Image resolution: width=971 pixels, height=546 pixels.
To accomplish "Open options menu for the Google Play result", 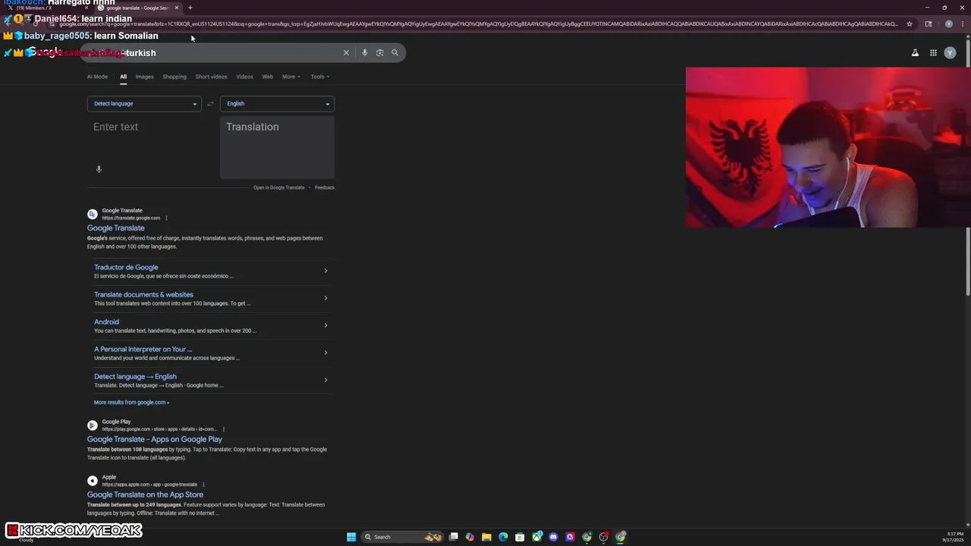I will pos(223,429).
